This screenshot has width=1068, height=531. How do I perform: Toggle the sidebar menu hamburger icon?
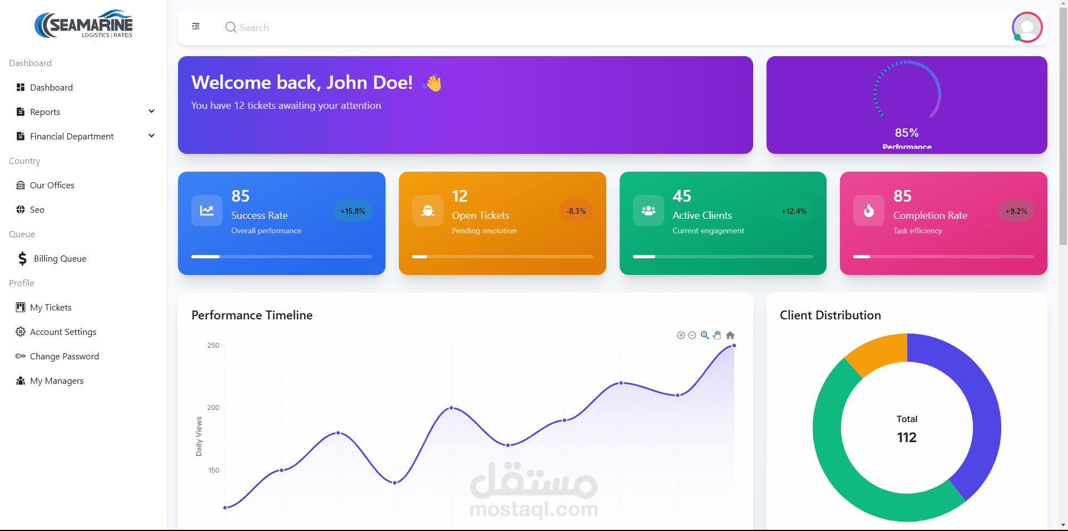tap(196, 26)
